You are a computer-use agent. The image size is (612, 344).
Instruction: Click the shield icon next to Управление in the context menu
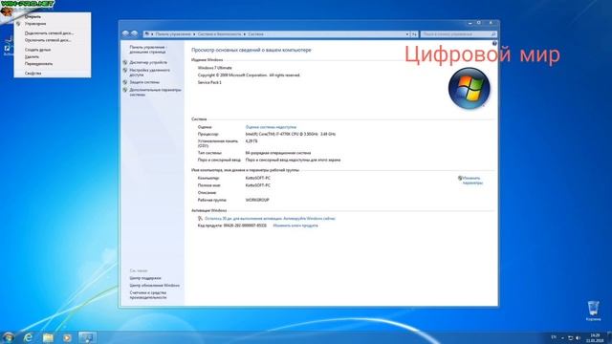[x=18, y=24]
